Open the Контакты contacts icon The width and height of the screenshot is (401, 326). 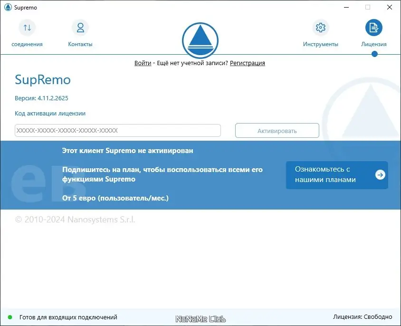tap(80, 28)
